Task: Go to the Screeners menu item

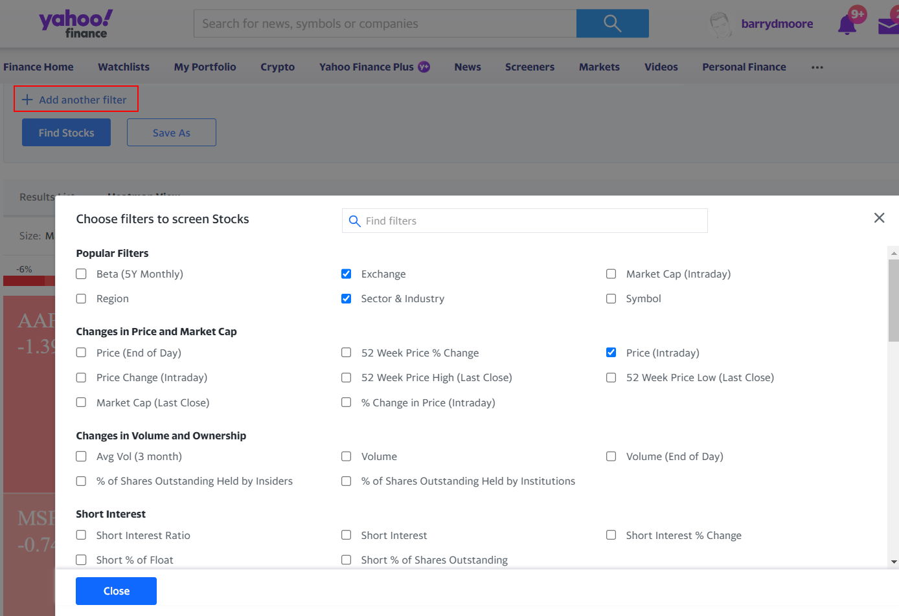Action: click(530, 67)
